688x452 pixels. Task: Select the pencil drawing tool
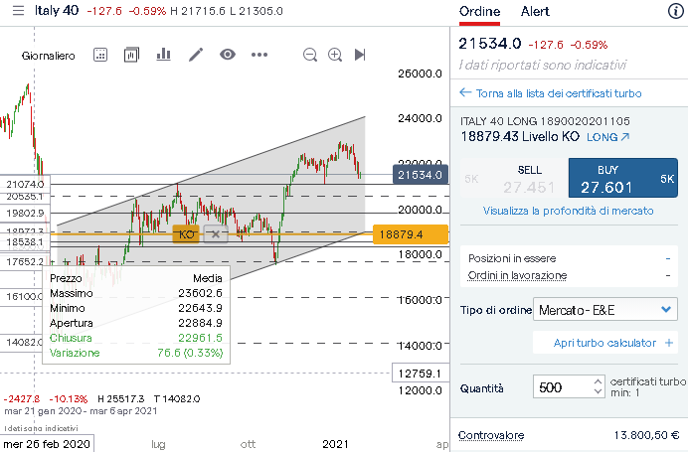click(196, 55)
